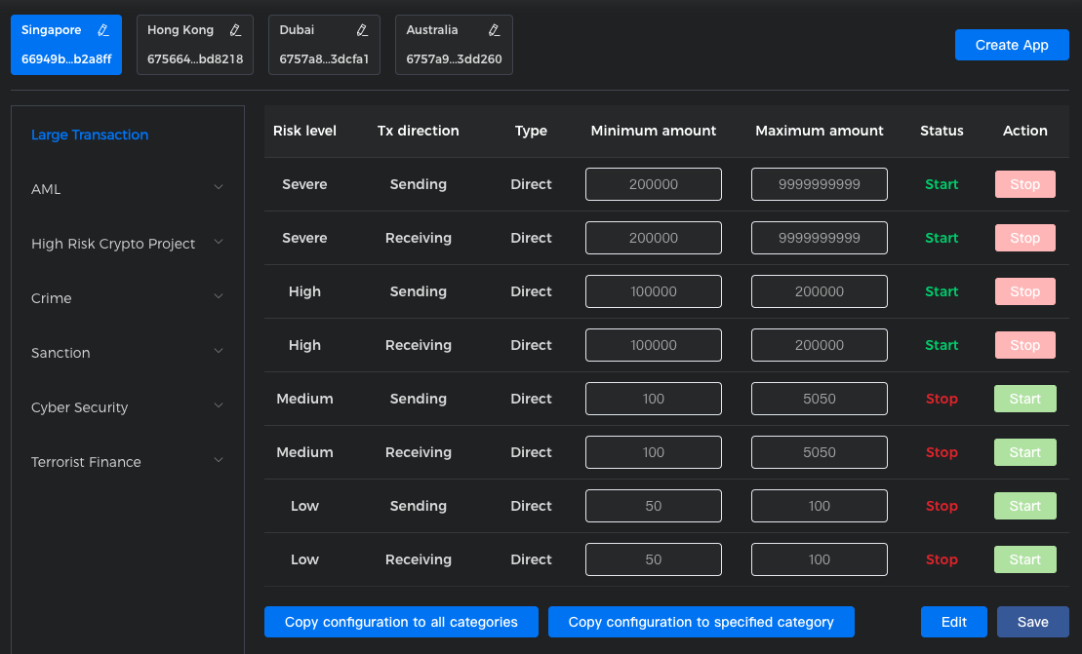Switch to the Singapore app tab
Image resolution: width=1082 pixels, height=654 pixels.
66,45
